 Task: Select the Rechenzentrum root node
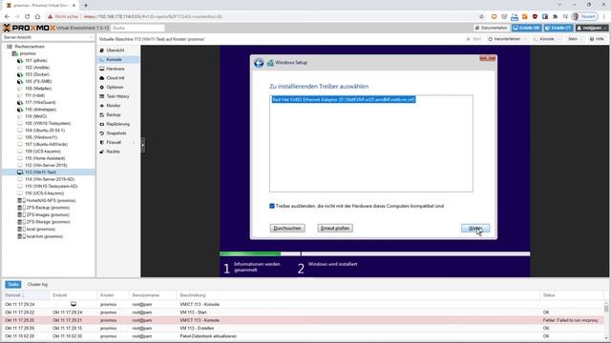[x=30, y=47]
